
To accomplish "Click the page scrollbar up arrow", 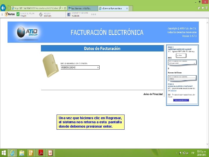I will pos(207,23).
